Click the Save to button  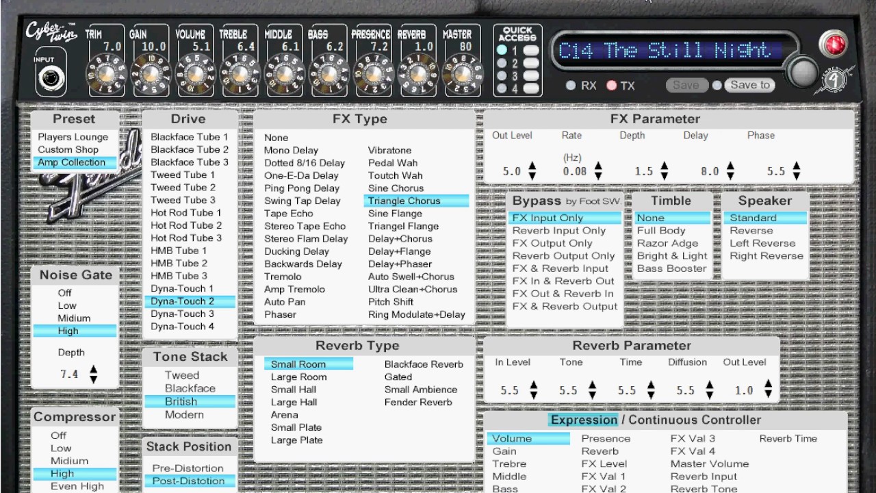(750, 85)
